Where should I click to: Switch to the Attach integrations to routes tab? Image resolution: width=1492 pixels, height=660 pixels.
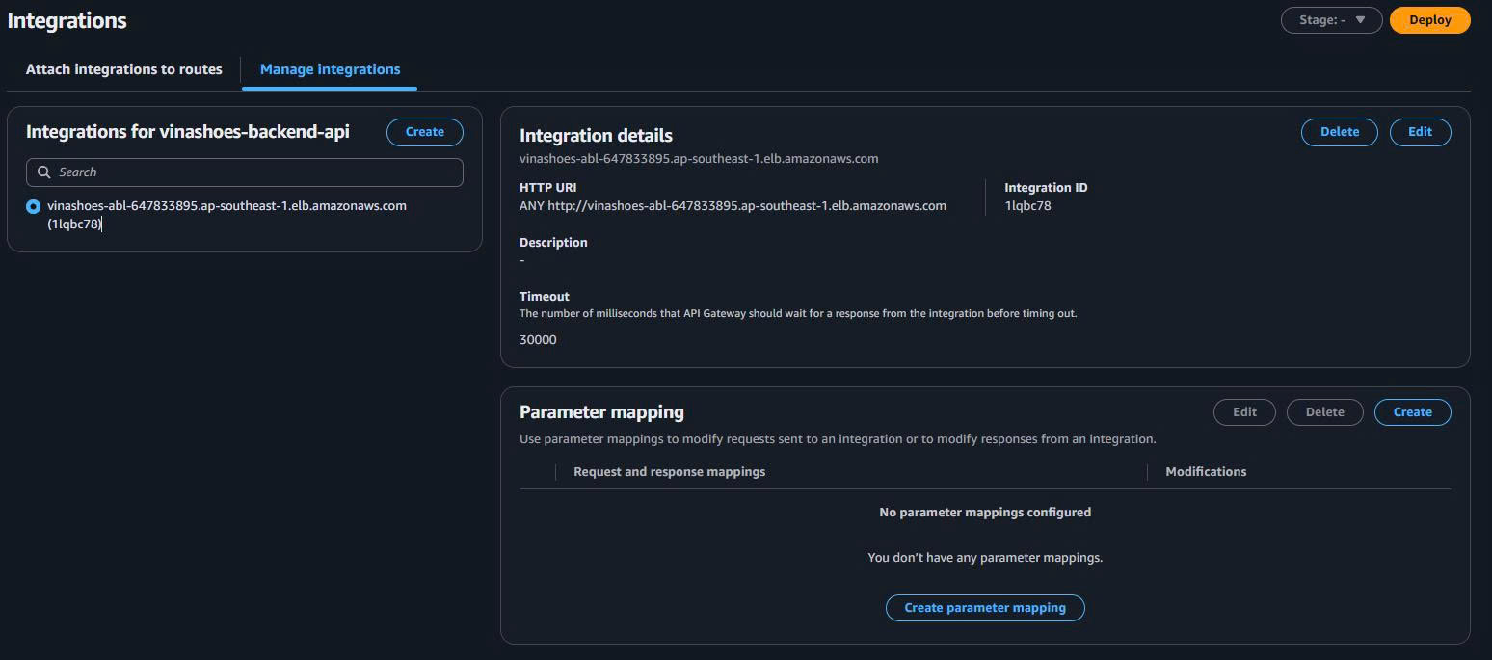pyautogui.click(x=123, y=68)
